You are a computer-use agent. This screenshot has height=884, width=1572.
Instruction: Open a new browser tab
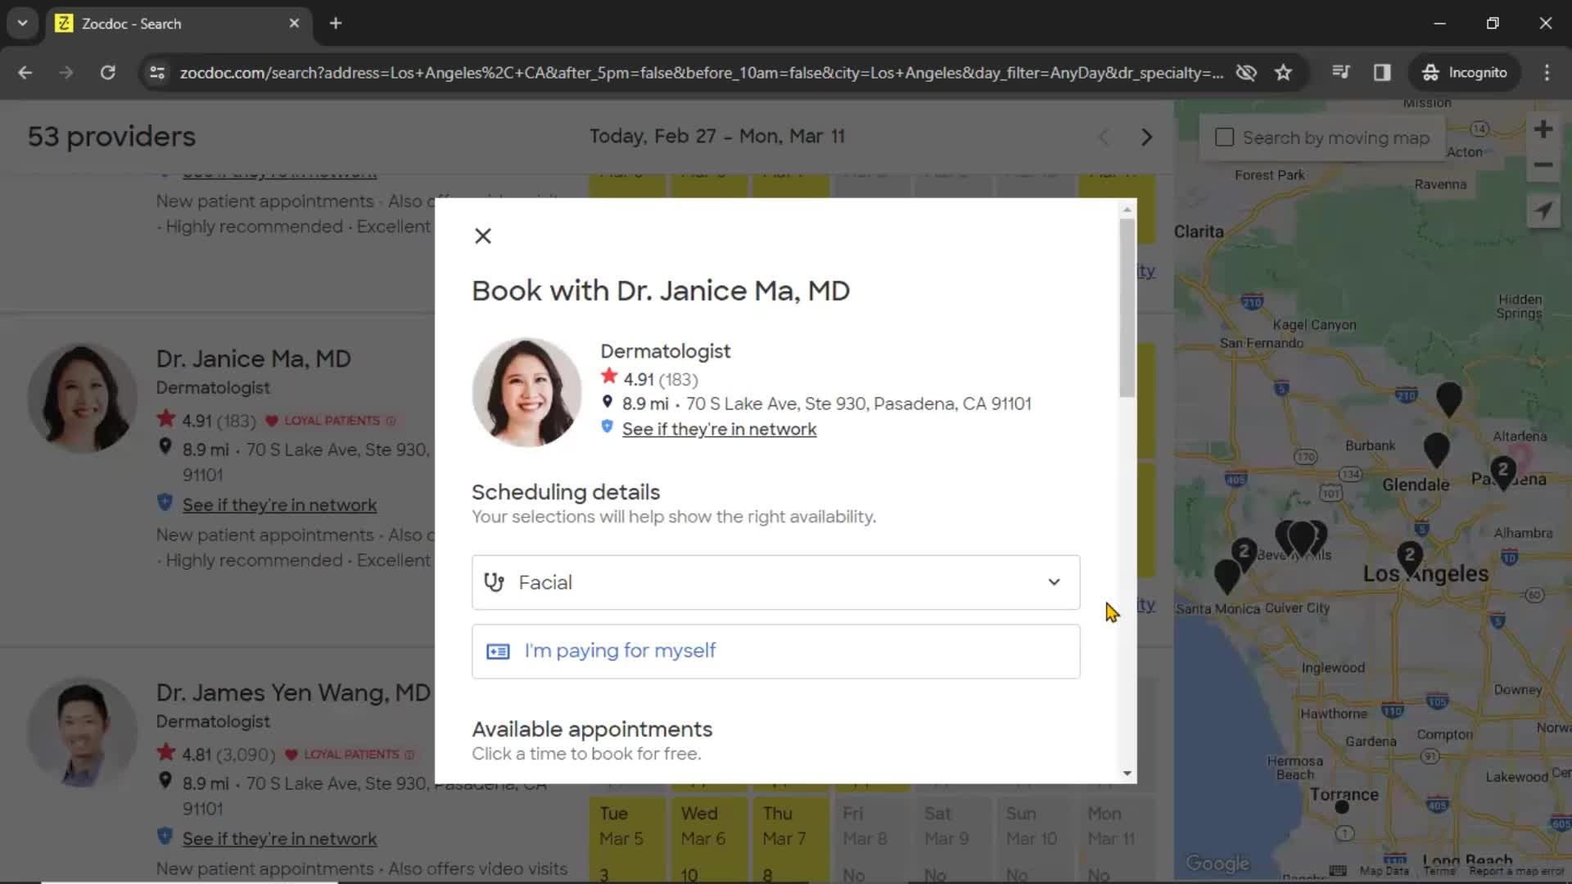pos(335,23)
